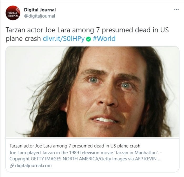Viewport: 184px width, 177px height.
Task: Visit digitaljournal.com from the card footer
Action: click(33, 166)
